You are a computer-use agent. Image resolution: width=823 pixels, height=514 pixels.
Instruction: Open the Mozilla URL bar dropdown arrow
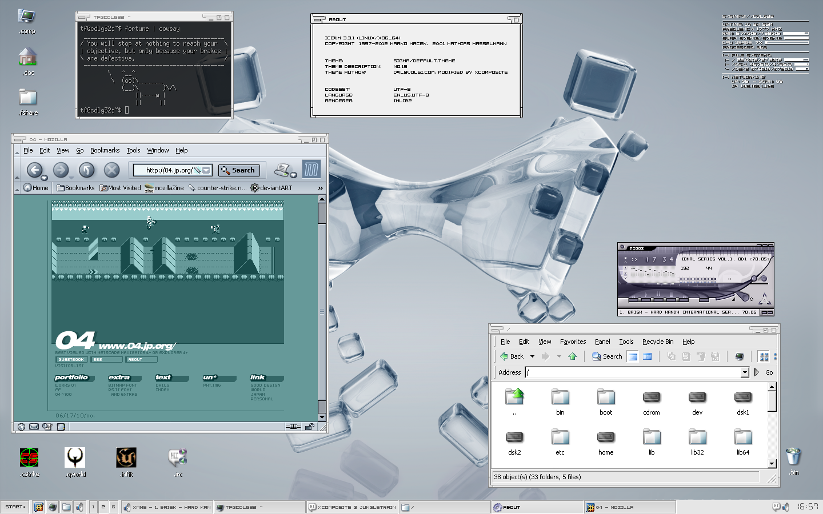[207, 170]
